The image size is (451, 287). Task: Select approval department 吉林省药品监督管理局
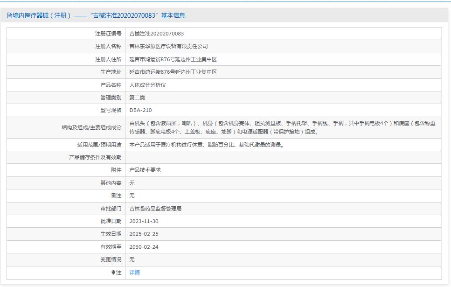156,208
